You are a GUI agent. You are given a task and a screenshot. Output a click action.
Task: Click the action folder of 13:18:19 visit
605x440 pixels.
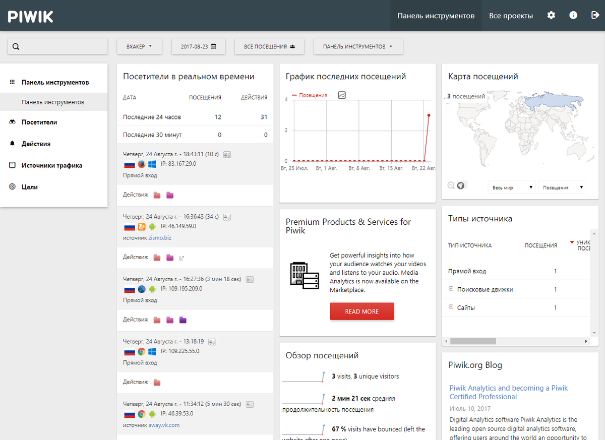(157, 383)
